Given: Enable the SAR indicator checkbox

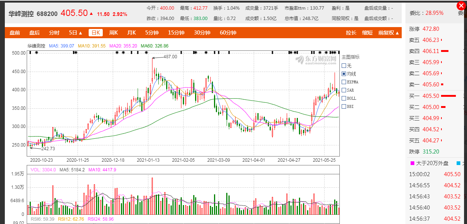Looking at the screenshot, I should (344, 90).
